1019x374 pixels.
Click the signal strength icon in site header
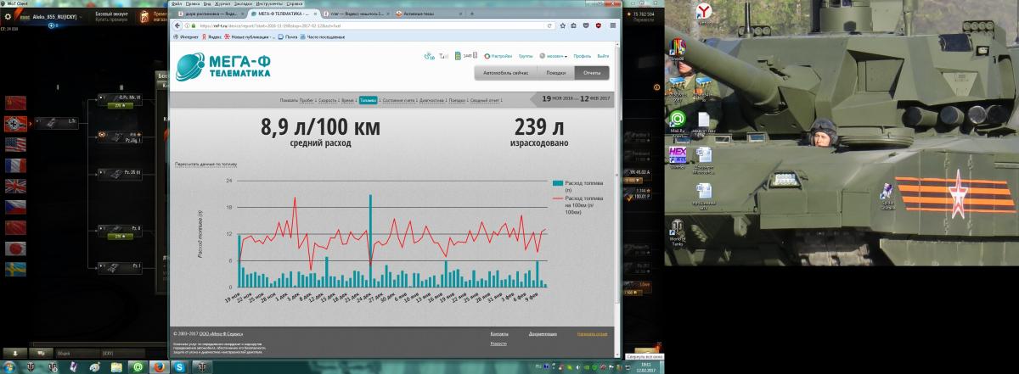(443, 57)
